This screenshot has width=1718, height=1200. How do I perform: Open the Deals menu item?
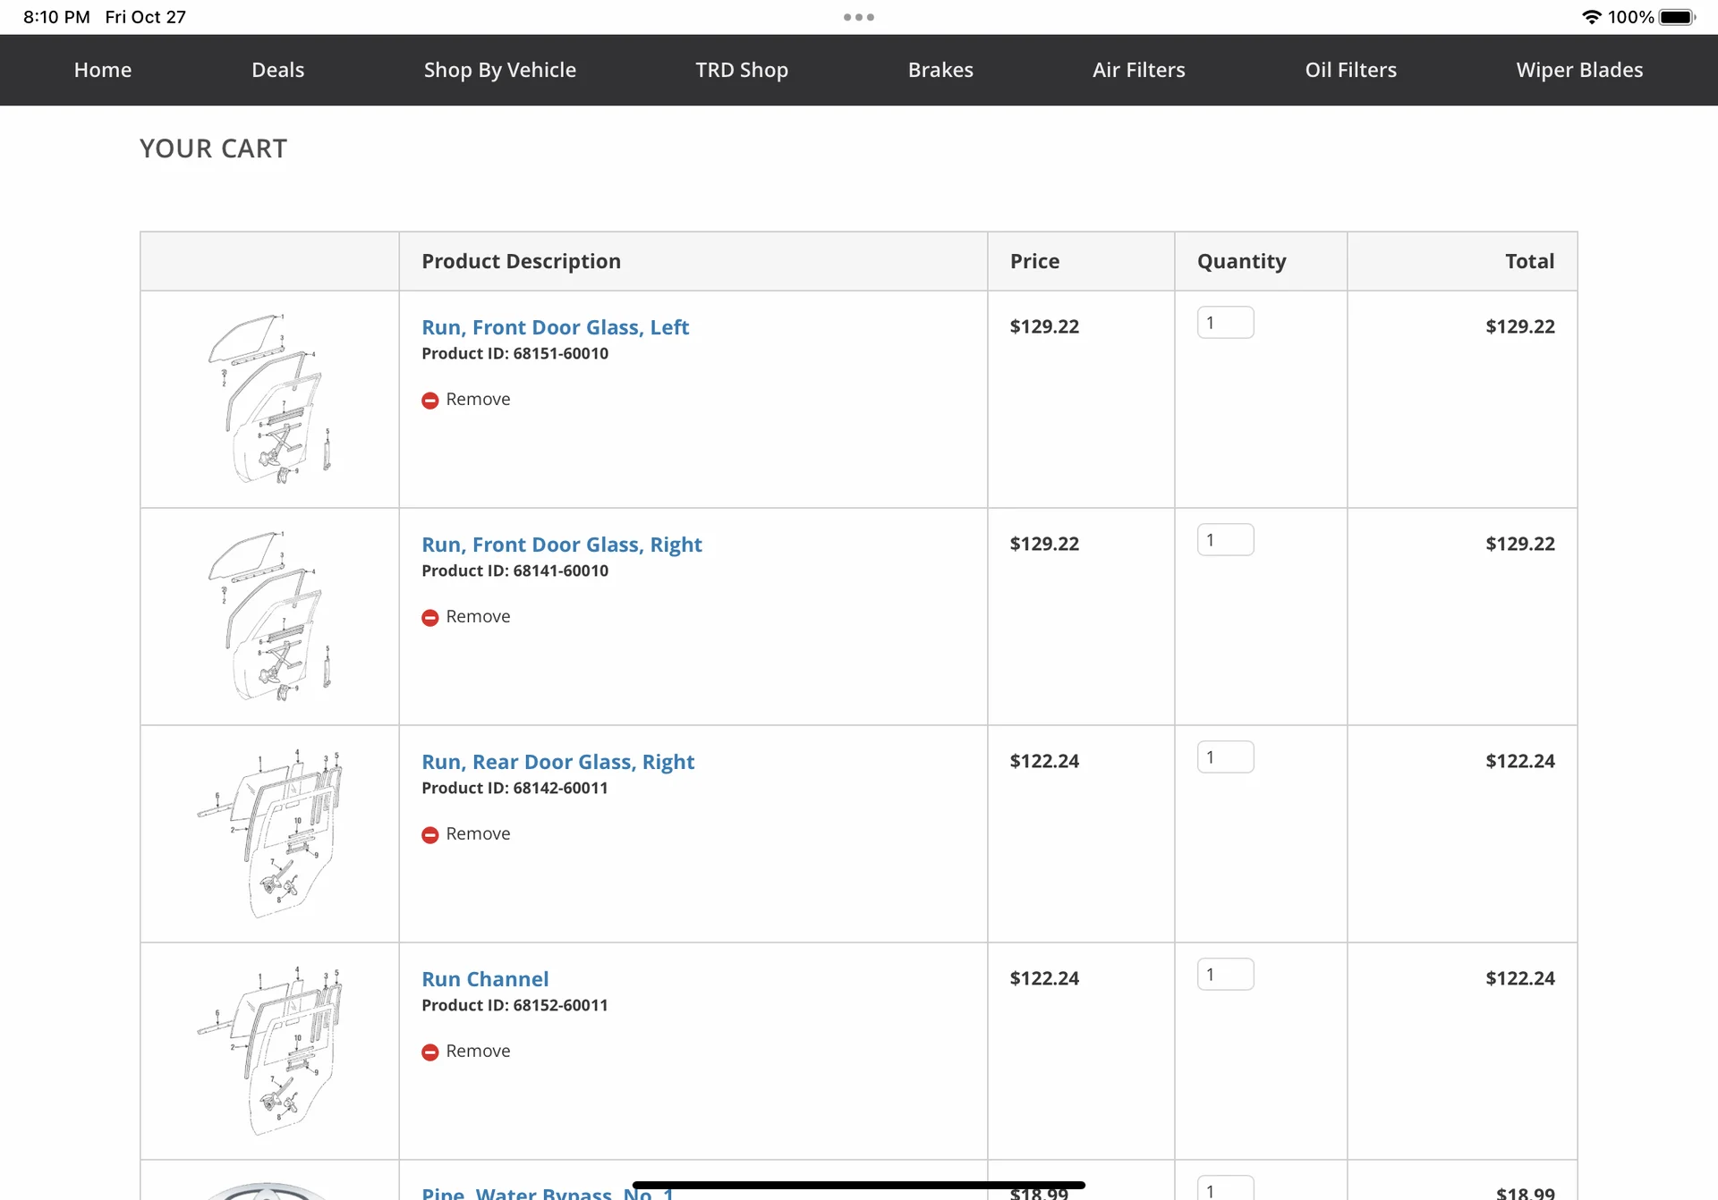click(x=277, y=70)
